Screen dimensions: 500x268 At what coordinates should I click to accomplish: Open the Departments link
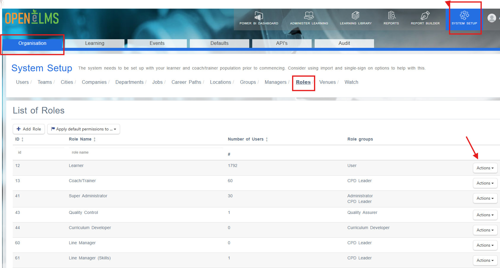(130, 82)
